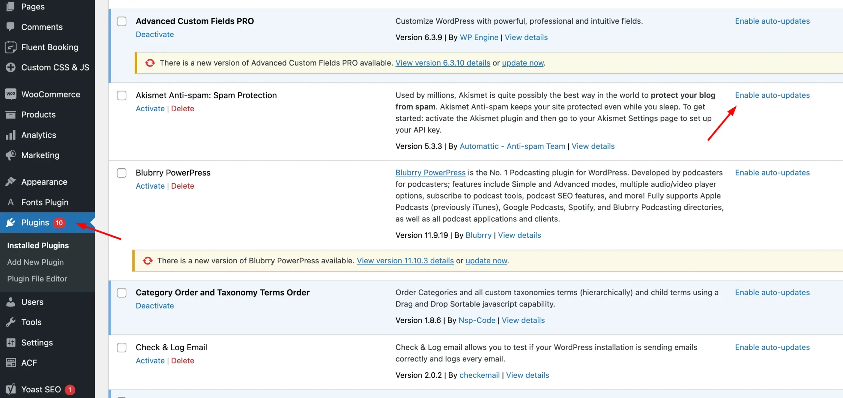Open Automattic - Anti-spam Team author link
Image resolution: width=843 pixels, height=398 pixels.
pyautogui.click(x=512, y=146)
